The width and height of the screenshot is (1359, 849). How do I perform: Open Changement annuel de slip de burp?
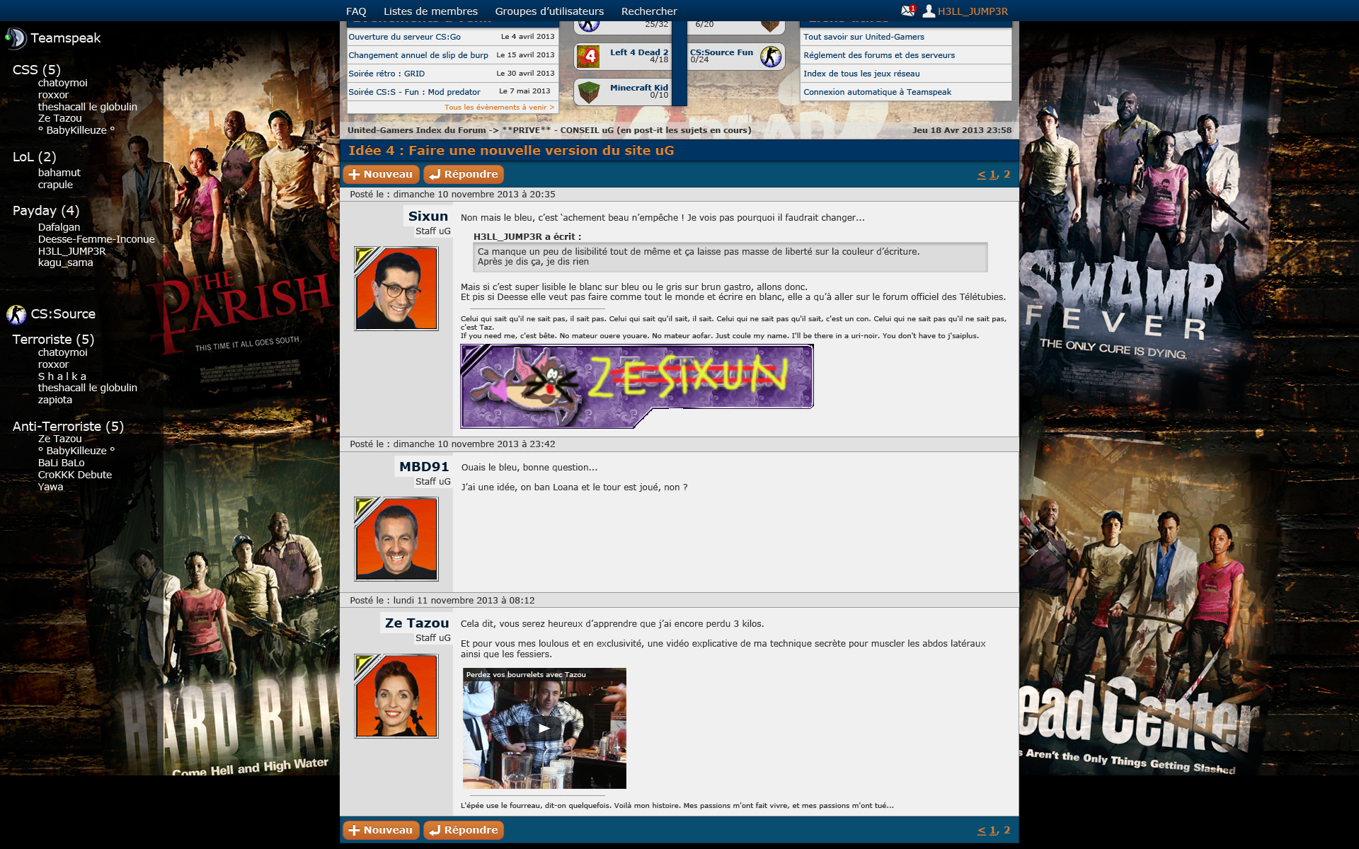pos(418,55)
